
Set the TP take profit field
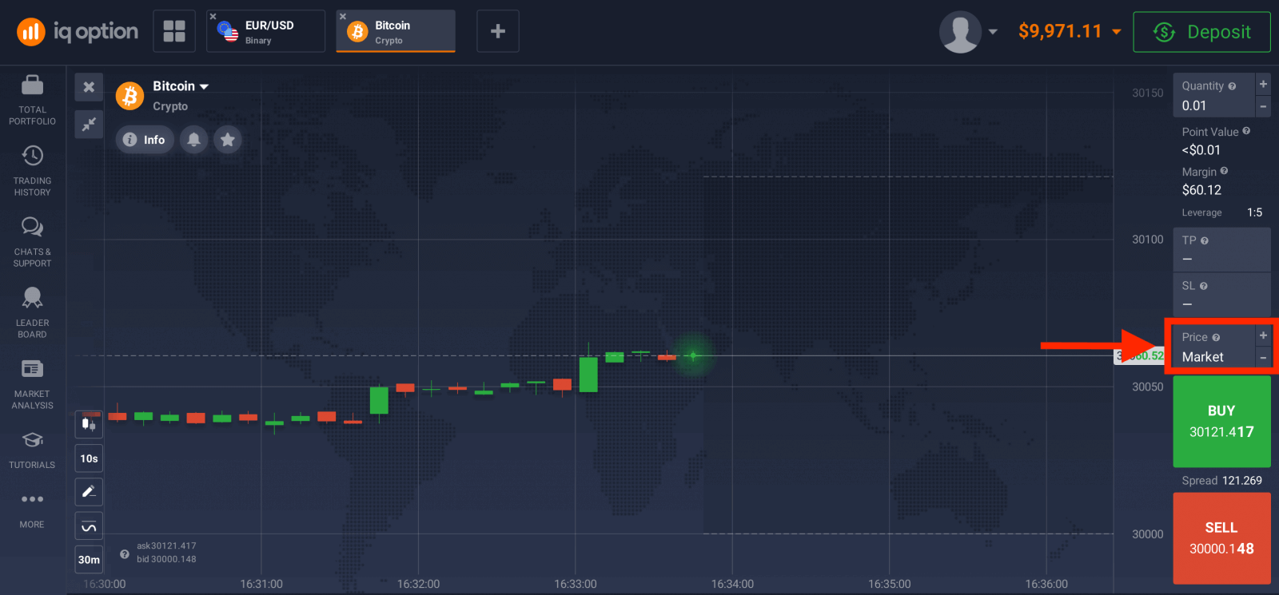[x=1221, y=250]
